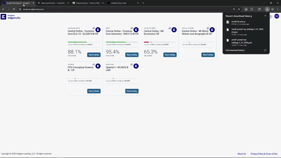Viewport: 281px width, 158px height.
Task: Click Next Activity for World History course
Action: pyautogui.click(x=208, y=55)
